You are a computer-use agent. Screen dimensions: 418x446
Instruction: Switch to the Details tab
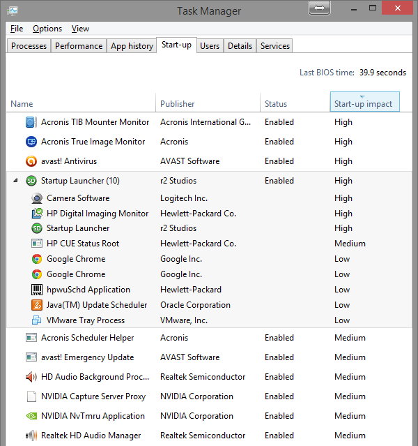[240, 46]
